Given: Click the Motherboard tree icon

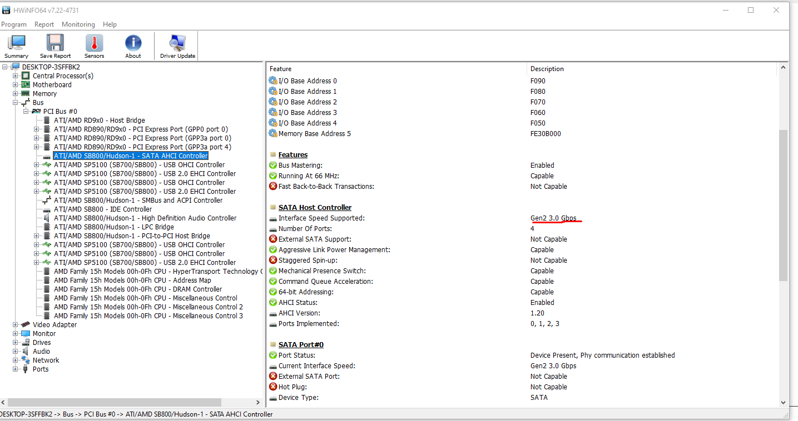Looking at the screenshot, I should (x=26, y=84).
